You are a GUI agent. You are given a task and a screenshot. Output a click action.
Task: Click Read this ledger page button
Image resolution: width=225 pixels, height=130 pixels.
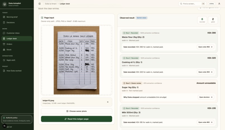[76, 119]
